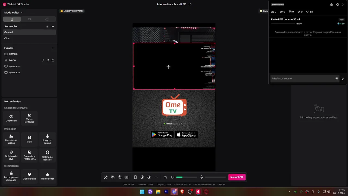Click the heart likes counter showing 68
The height and width of the screenshot is (196, 348).
coord(309,12)
